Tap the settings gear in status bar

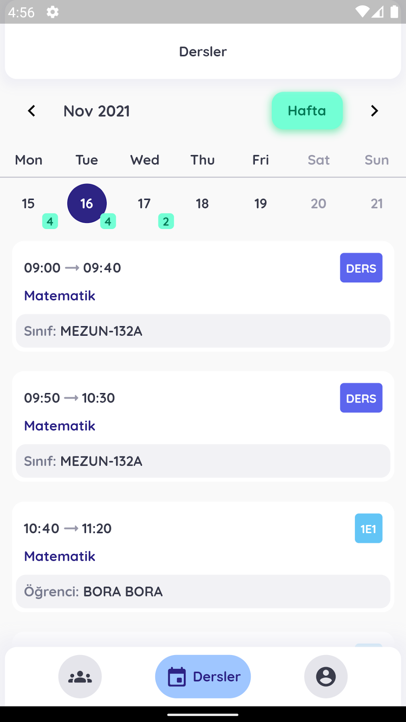(x=53, y=12)
